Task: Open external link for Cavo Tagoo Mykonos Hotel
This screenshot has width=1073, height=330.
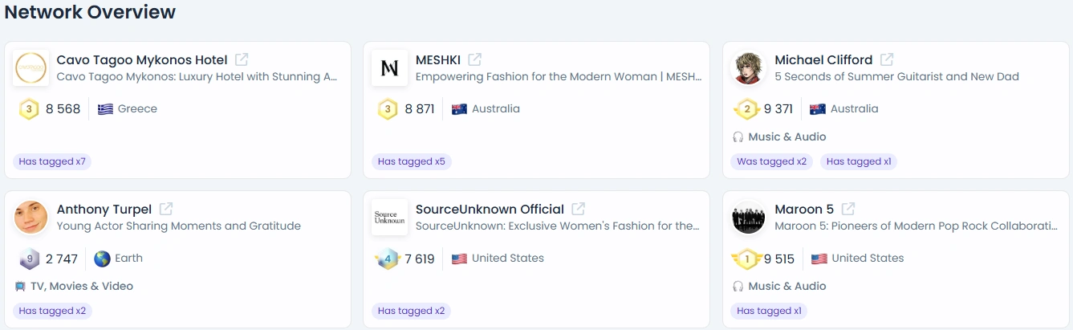Action: pos(242,59)
